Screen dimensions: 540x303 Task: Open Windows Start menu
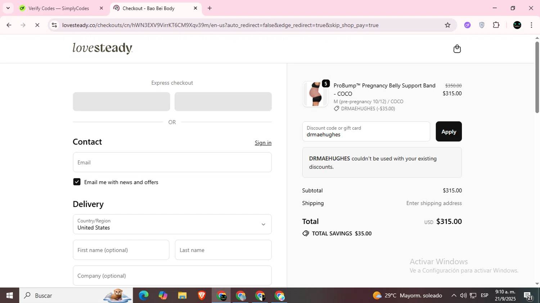tap(10, 295)
